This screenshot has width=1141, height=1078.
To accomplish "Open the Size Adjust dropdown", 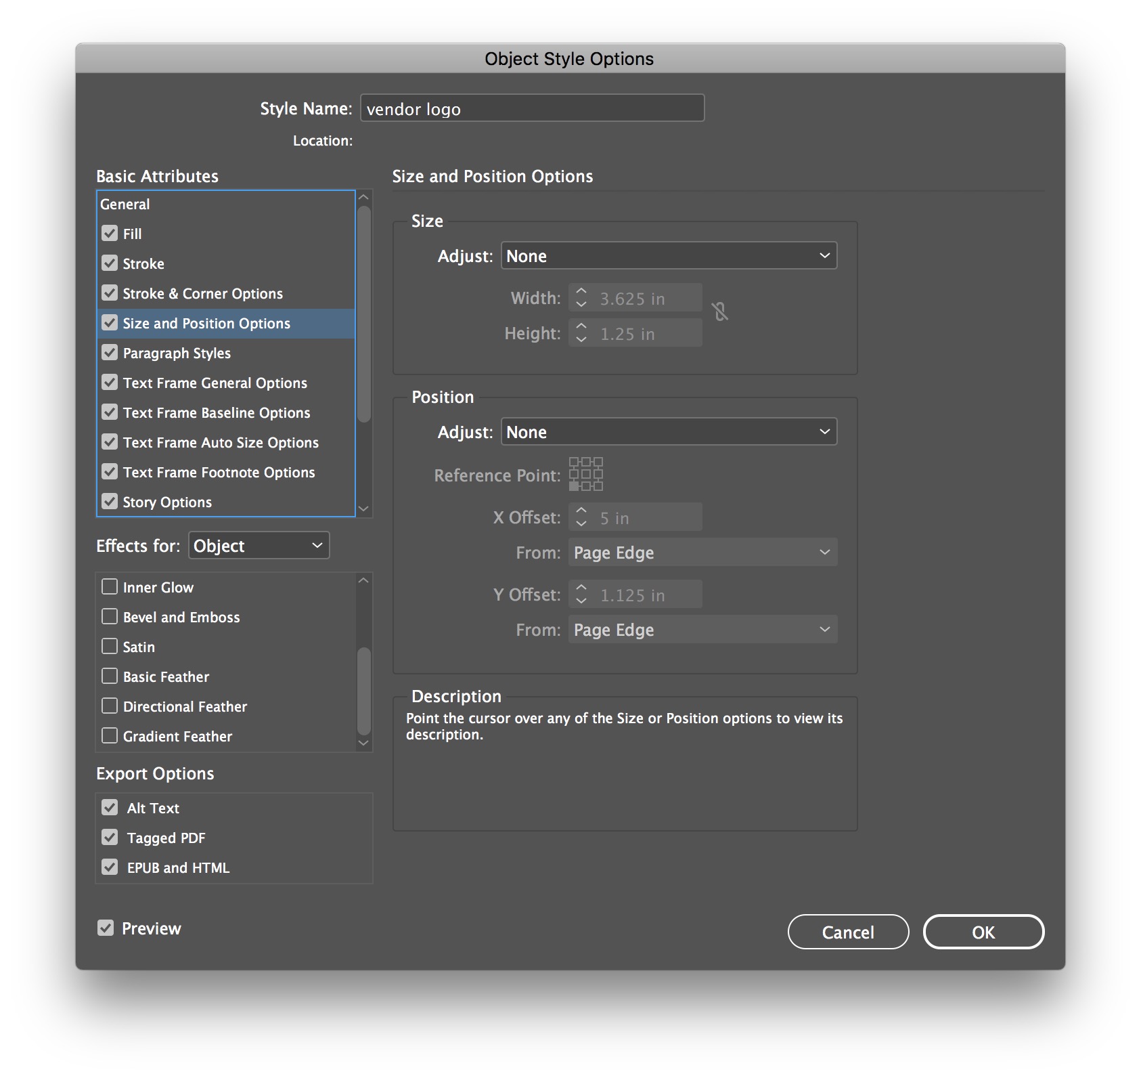I will [x=669, y=256].
